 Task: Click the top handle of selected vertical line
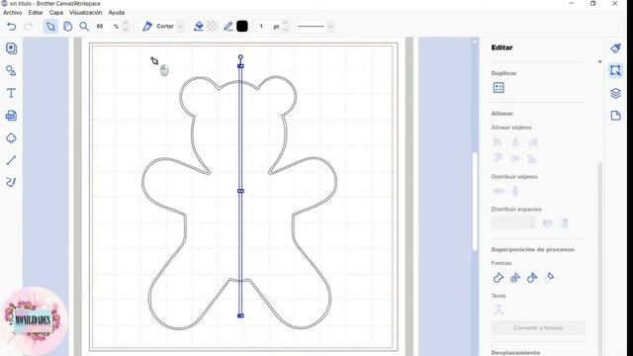pos(240,66)
